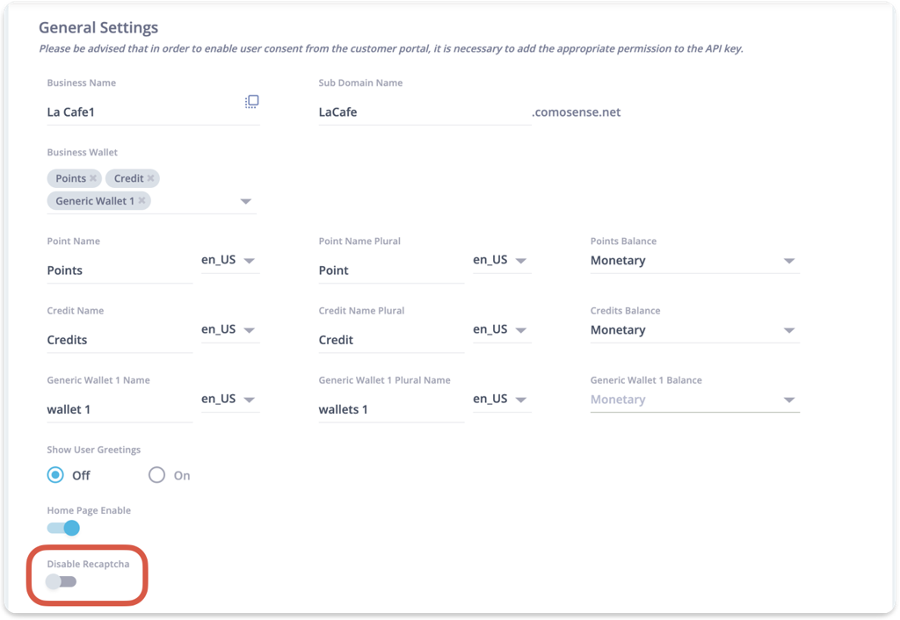Remove the Points tag from Business Wallet
This screenshot has width=900, height=620.
(x=93, y=178)
